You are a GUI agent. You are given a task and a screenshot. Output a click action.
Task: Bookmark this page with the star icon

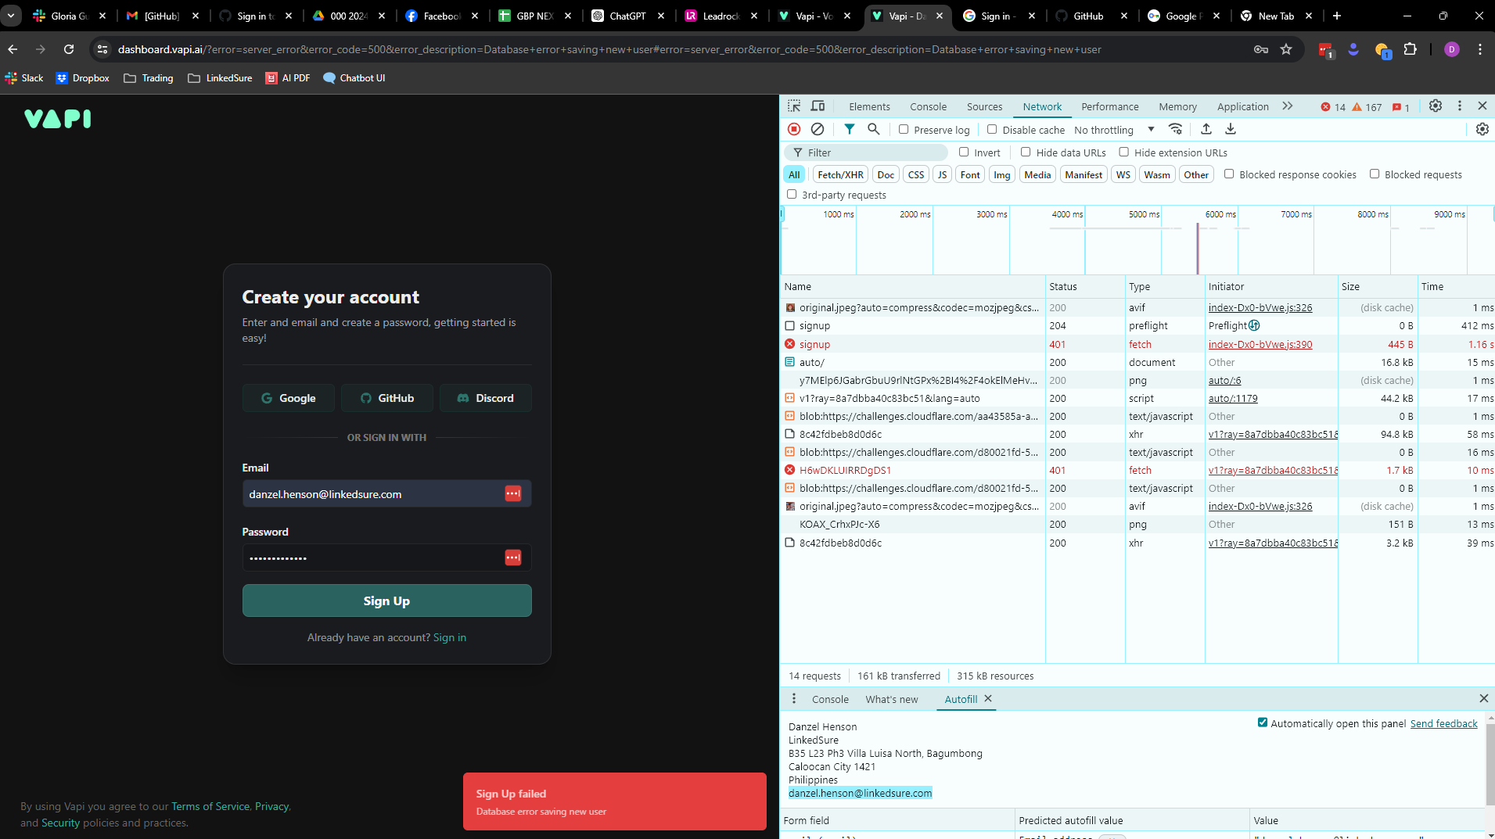1286,49
